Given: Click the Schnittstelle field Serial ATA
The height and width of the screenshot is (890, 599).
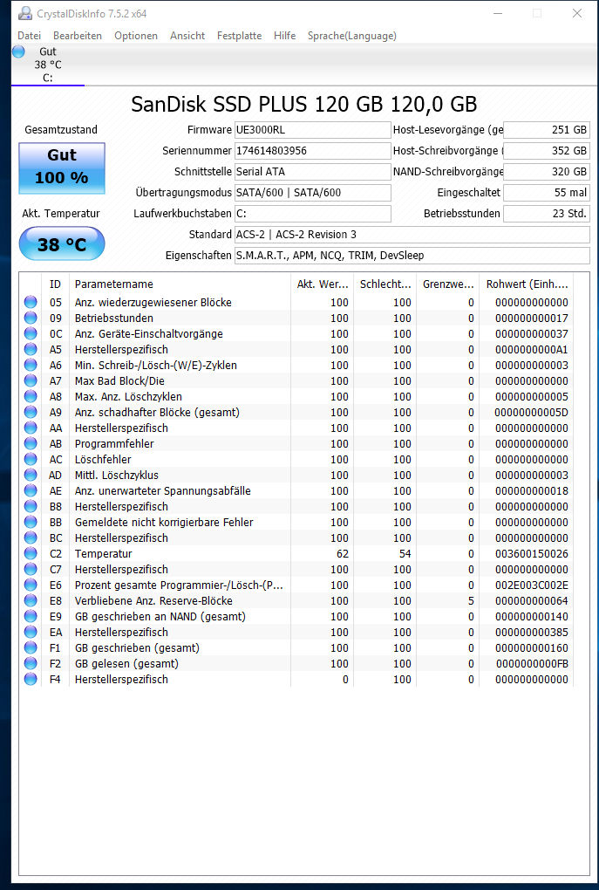Looking at the screenshot, I should tap(313, 171).
